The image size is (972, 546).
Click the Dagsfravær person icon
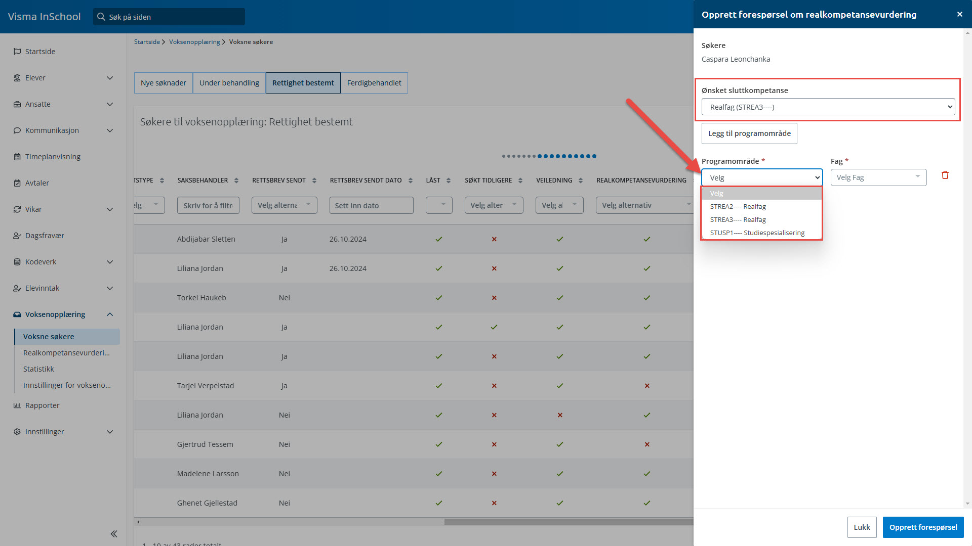click(x=17, y=236)
